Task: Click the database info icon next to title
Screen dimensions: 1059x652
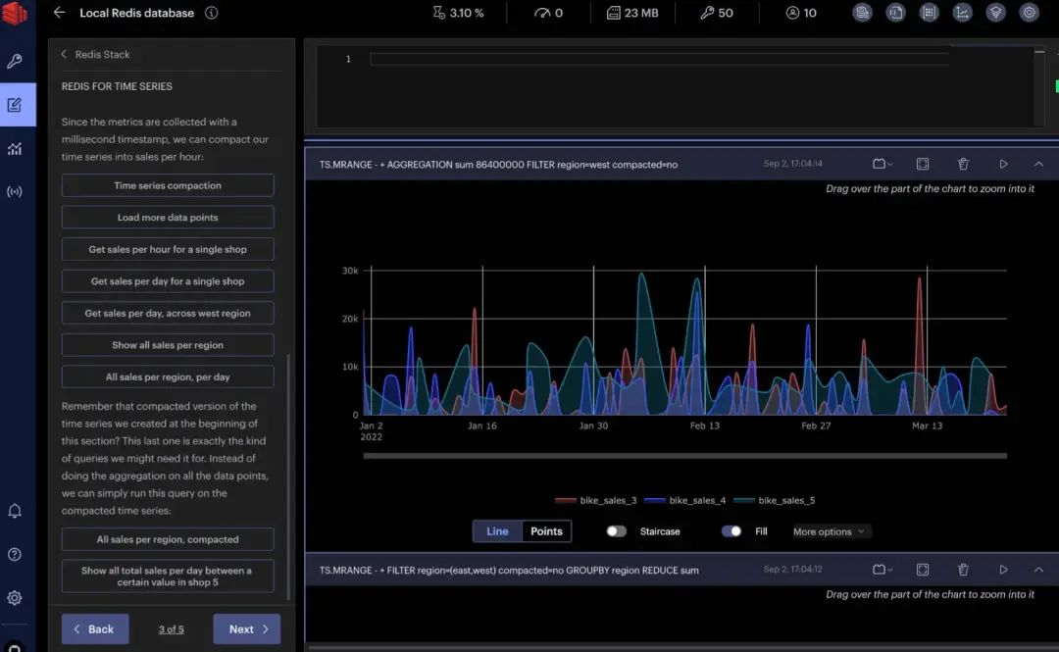Action: [212, 13]
